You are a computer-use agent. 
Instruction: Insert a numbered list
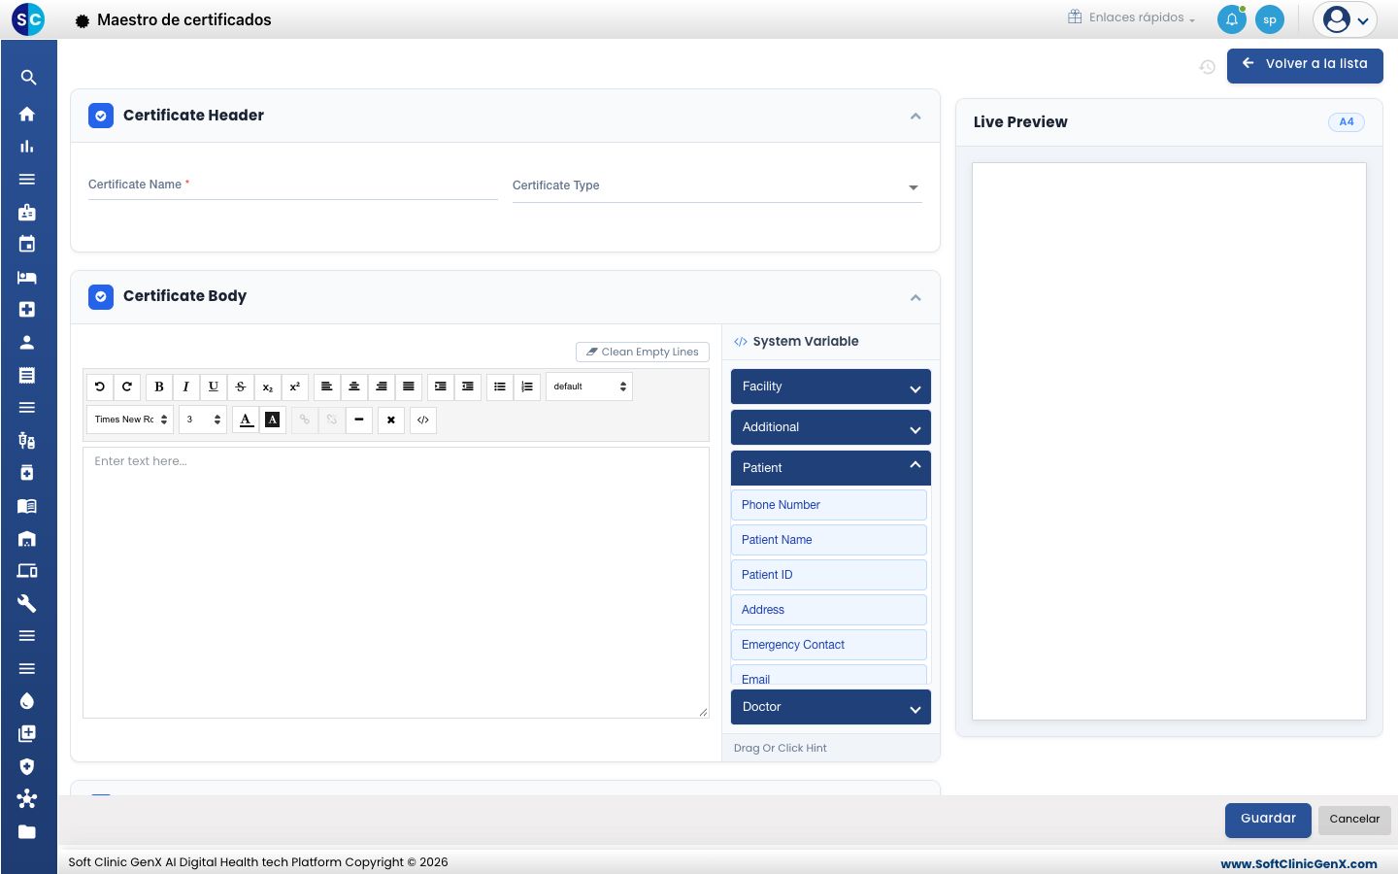[527, 387]
